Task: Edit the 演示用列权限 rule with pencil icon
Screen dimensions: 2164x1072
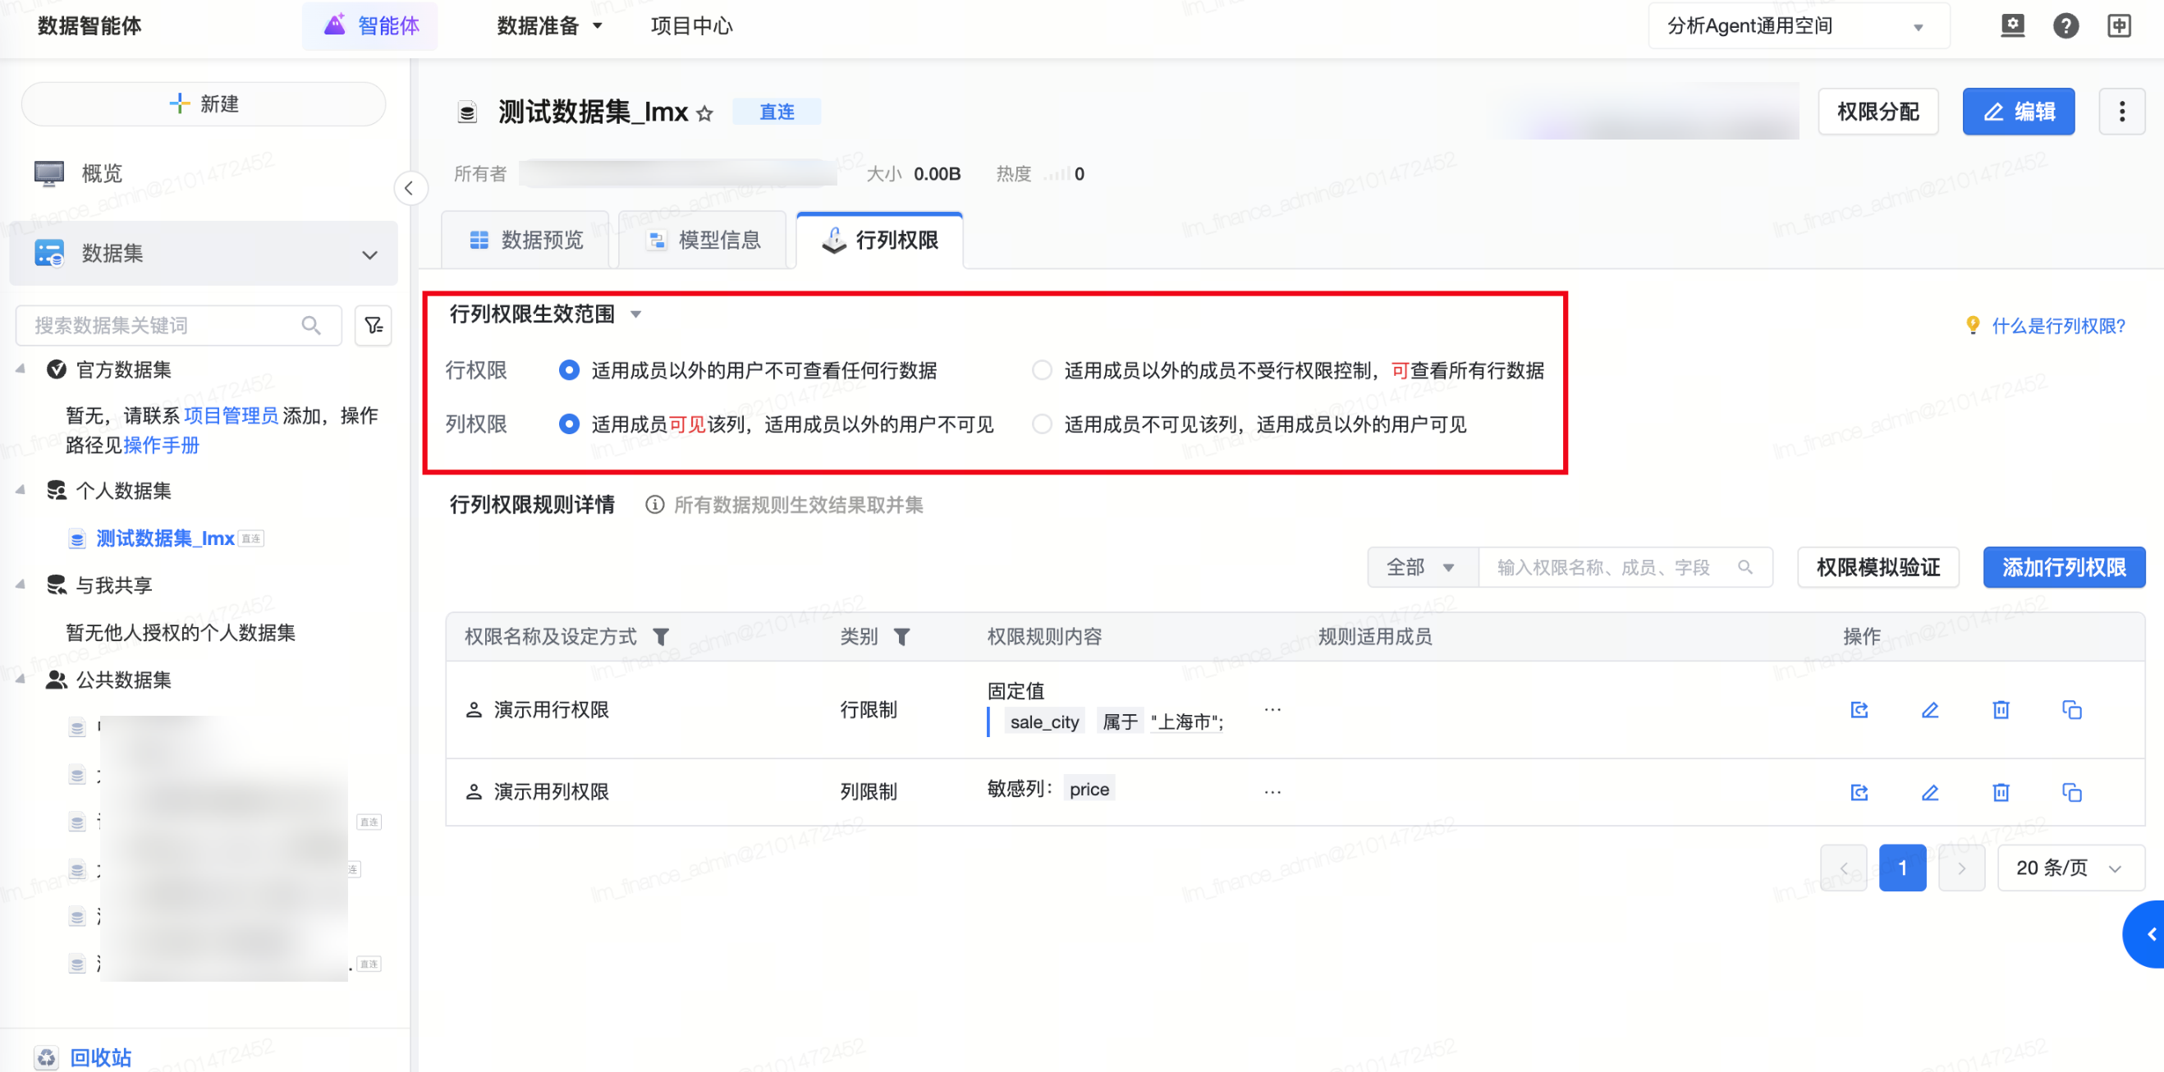Action: pyautogui.click(x=1930, y=791)
